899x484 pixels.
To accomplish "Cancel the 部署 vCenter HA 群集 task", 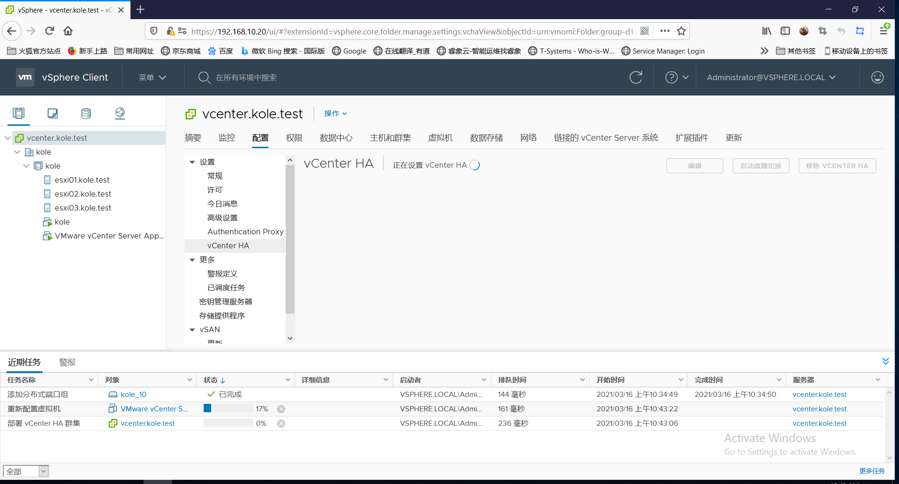I will pos(281,423).
